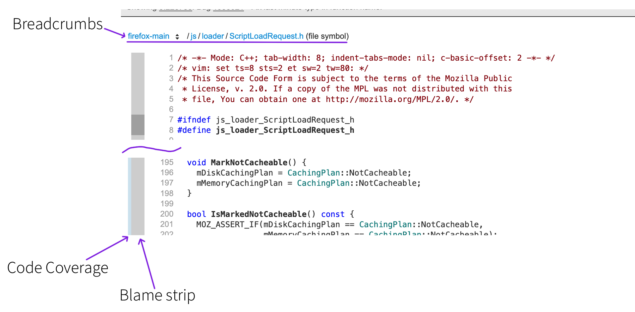Viewport: 635px width, 312px height.
Task: Navigate to the js directory breadcrumb
Action: coord(193,36)
